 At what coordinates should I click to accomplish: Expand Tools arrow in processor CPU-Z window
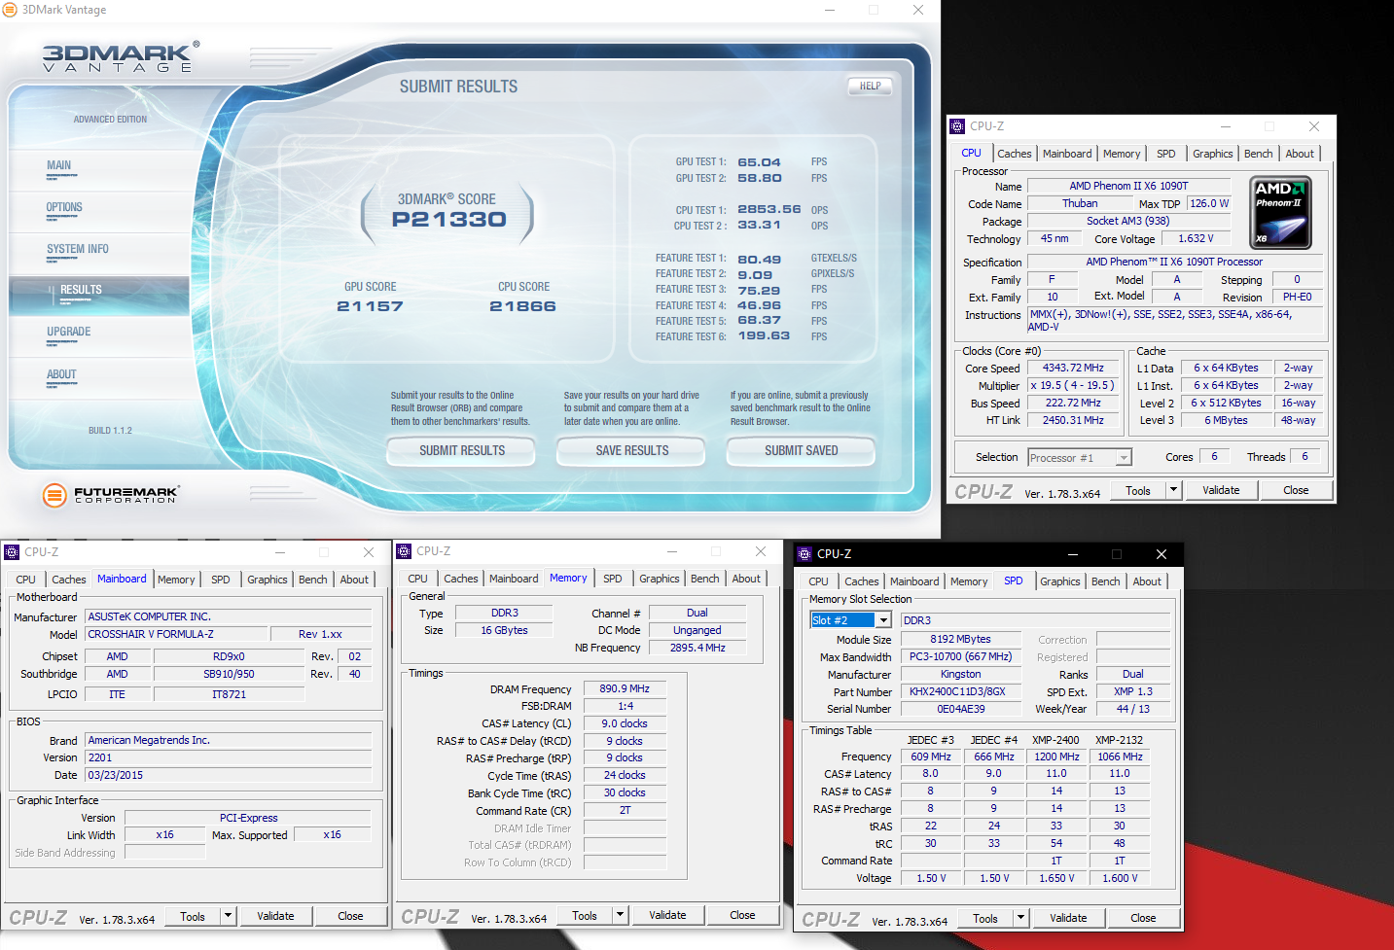tap(1173, 490)
